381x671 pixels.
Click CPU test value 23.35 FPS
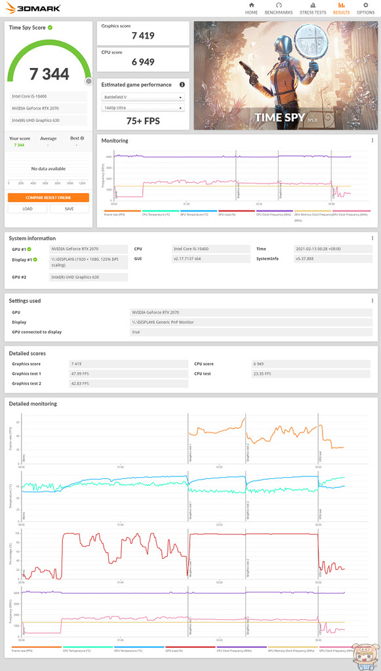[x=311, y=374]
